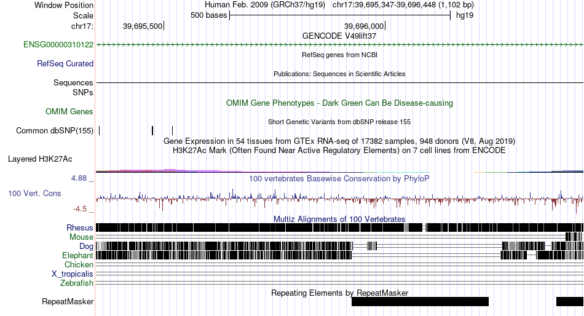The image size is (584, 316).
Task: Click the ENSG00000310122 gene label
Action: (58, 45)
